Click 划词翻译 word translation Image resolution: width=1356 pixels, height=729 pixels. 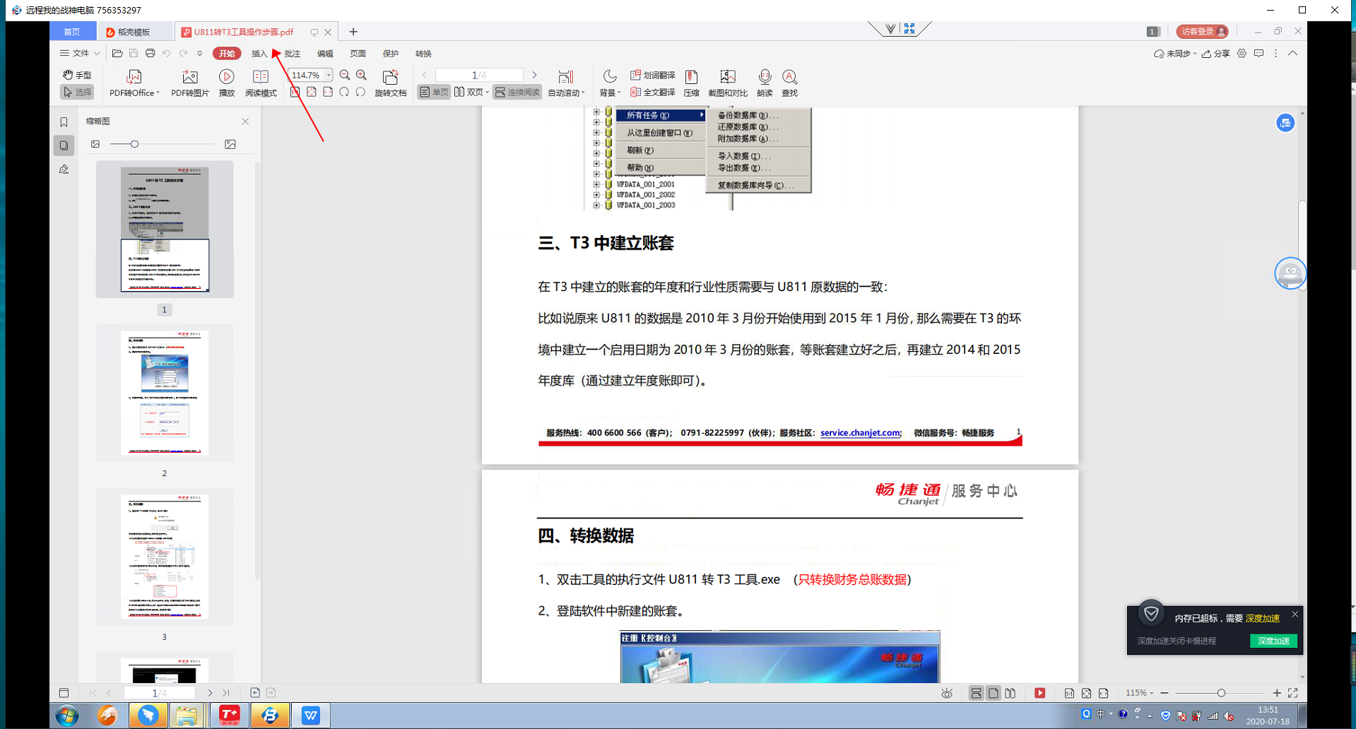coord(652,75)
